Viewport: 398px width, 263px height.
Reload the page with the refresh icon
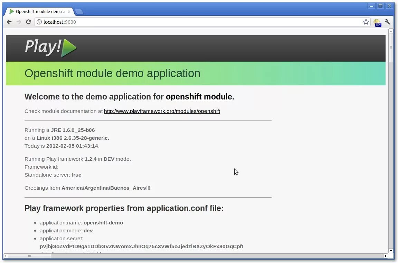click(28, 22)
